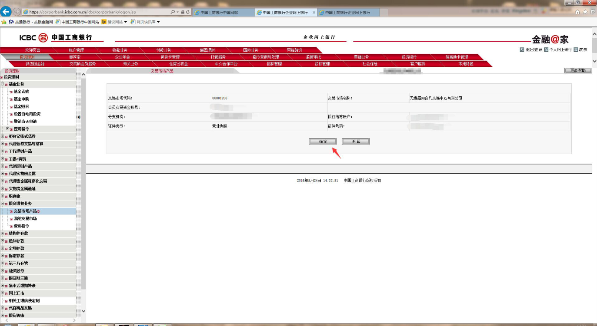This screenshot has width=597, height=326.
Task: Open the 集团理财 menu tab
Action: click(207, 50)
